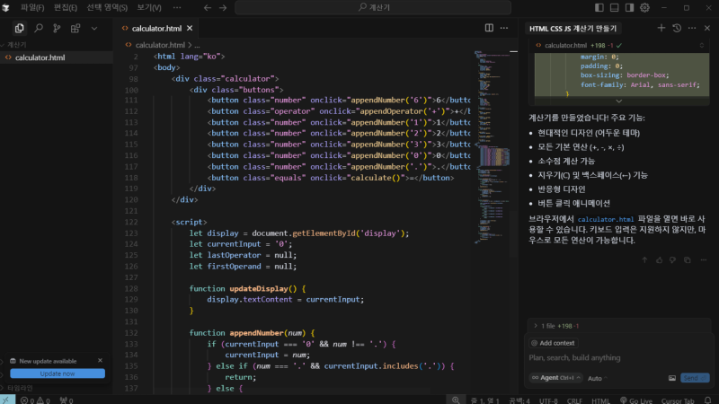Click Update now button
This screenshot has width=719, height=404.
(58, 373)
